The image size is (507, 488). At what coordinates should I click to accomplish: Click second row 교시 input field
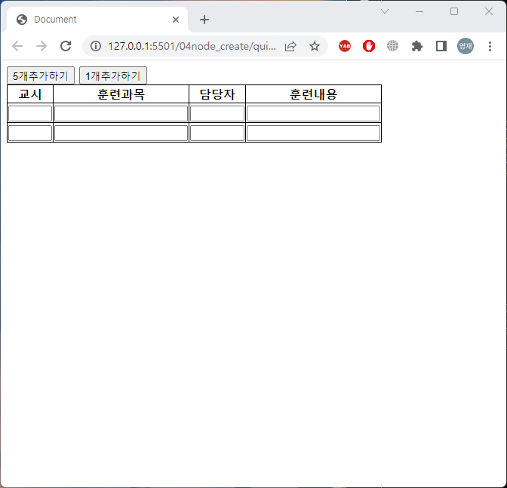point(30,134)
